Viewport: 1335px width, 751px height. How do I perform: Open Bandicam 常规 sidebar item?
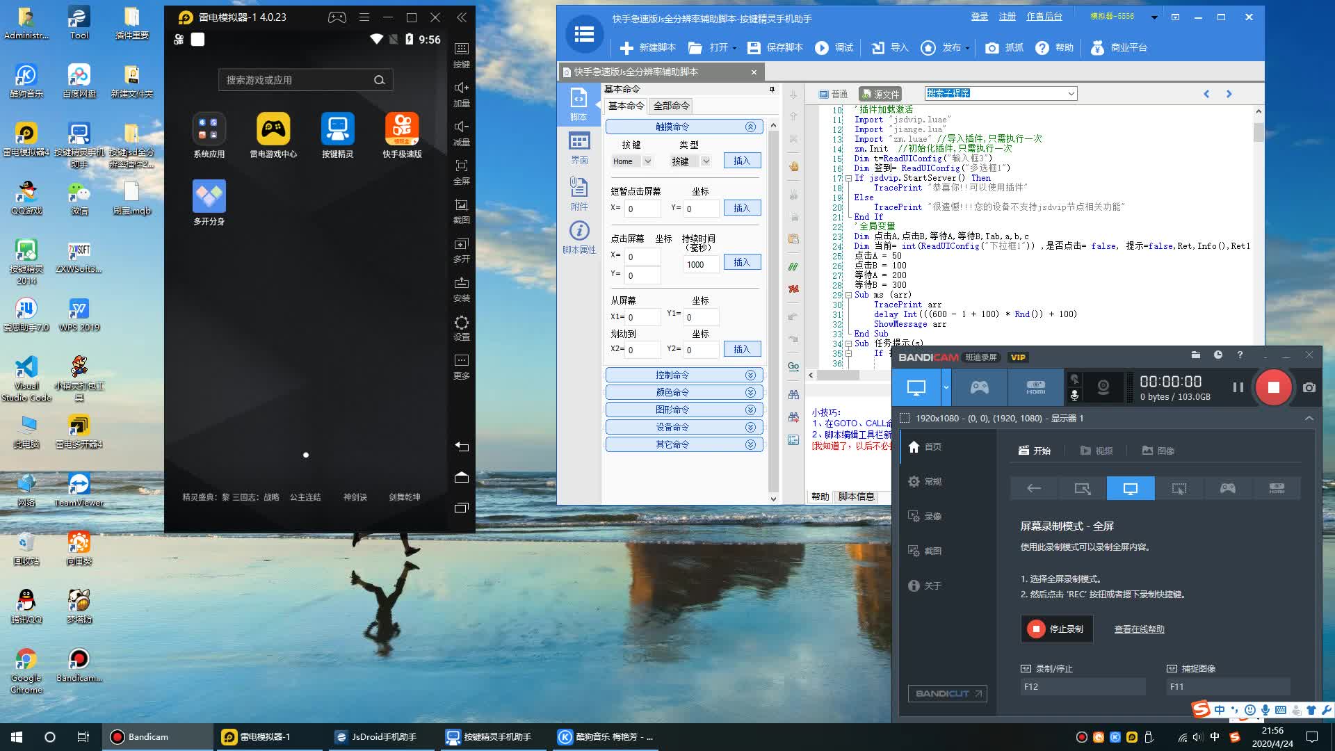(925, 481)
